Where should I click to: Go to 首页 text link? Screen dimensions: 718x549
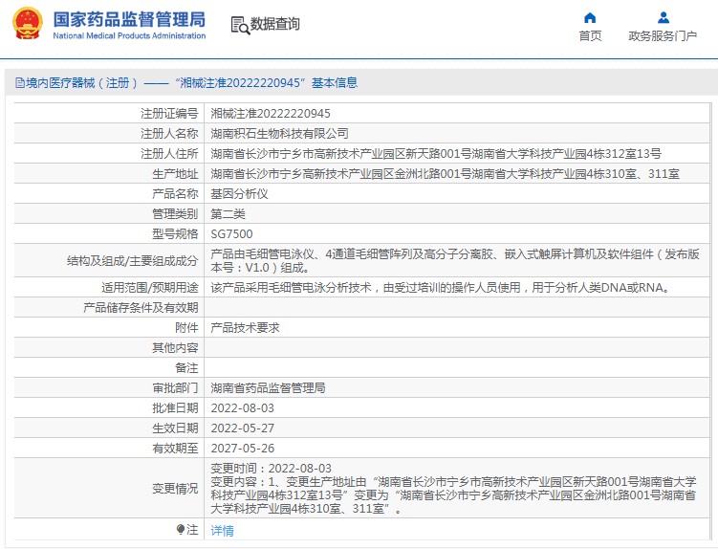[590, 36]
